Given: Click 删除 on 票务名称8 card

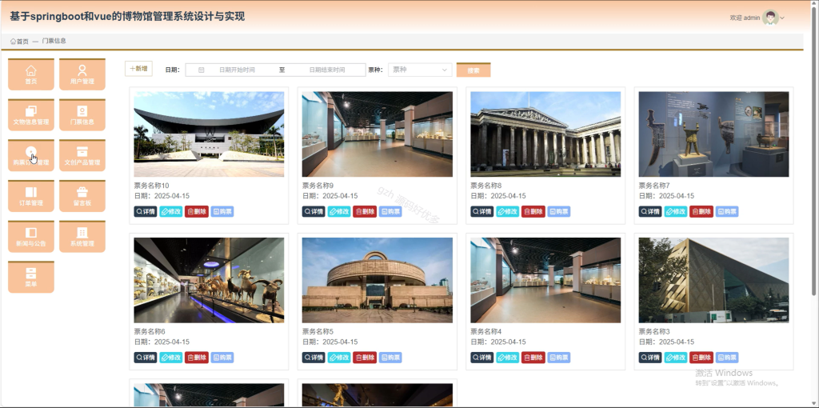Looking at the screenshot, I should 533,211.
